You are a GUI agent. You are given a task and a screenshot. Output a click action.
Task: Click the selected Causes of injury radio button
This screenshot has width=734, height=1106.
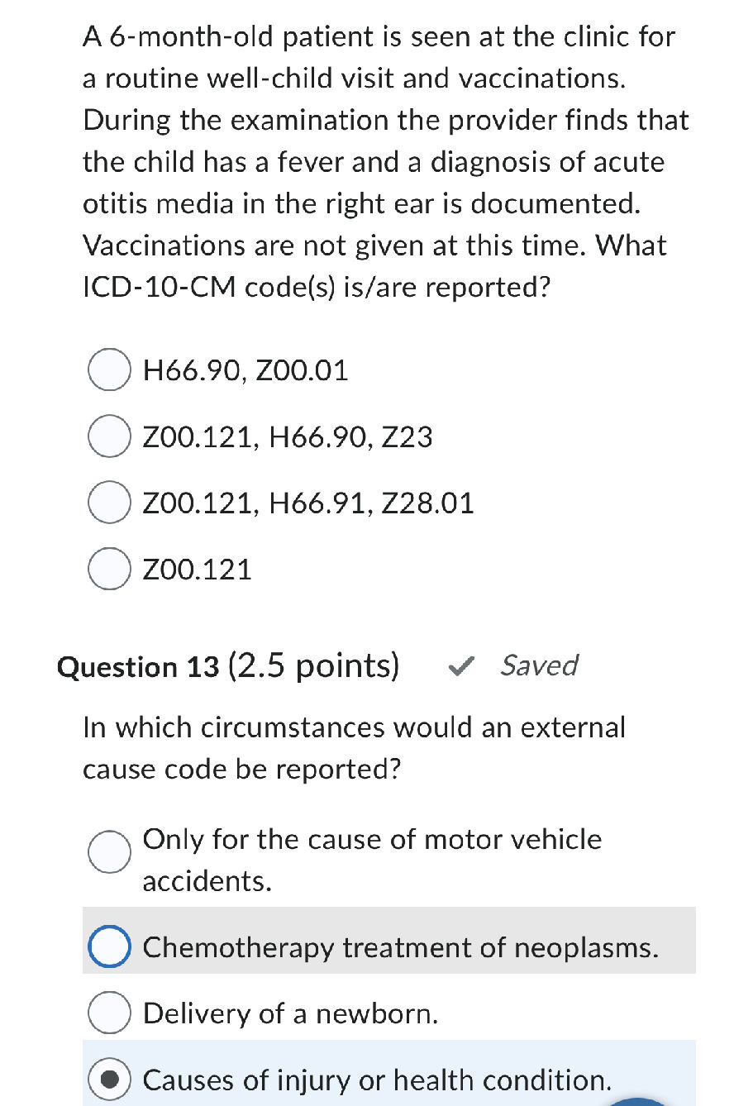point(108,1080)
